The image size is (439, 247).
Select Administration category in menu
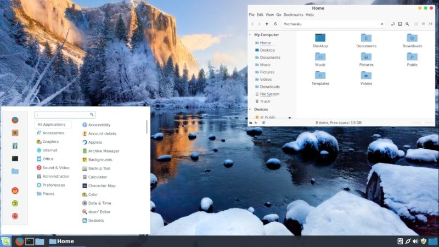[x=53, y=176]
